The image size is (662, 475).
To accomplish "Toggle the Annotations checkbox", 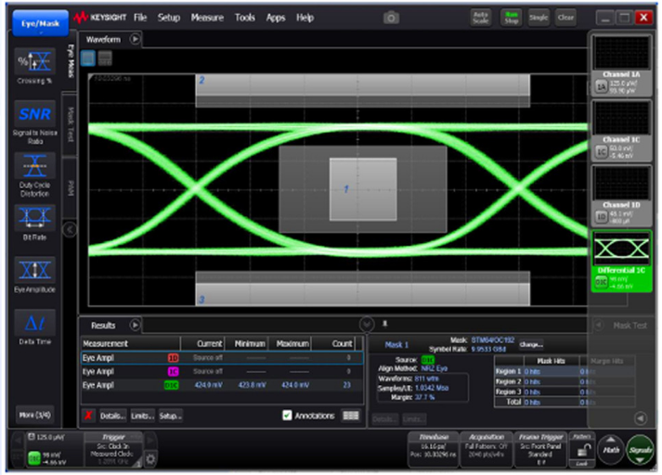I will point(288,417).
